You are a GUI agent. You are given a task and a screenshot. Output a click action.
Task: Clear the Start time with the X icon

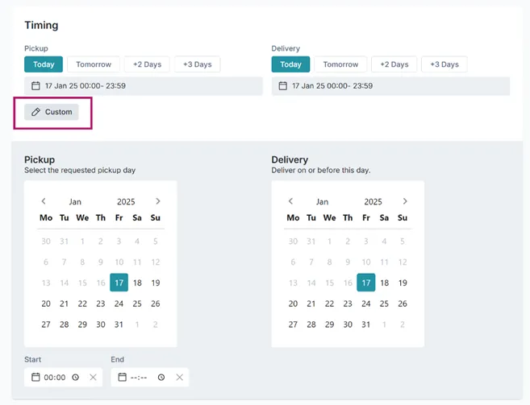pos(93,378)
